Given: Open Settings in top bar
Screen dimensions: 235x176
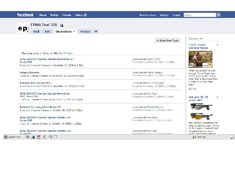Looking at the screenshot, I should coord(164,15).
